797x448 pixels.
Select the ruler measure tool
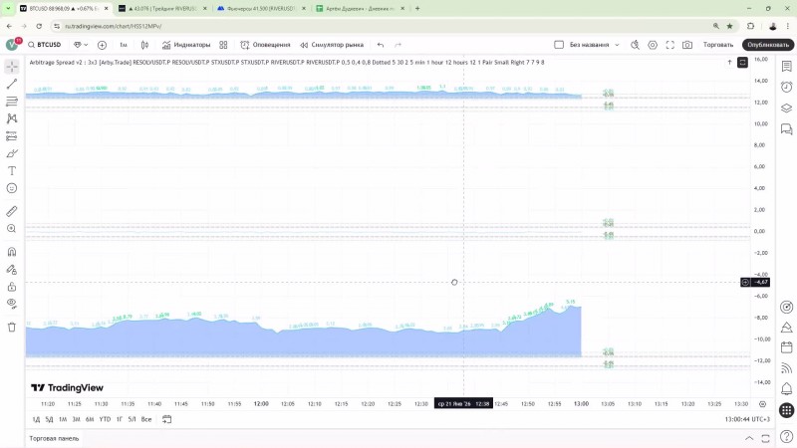(12, 211)
